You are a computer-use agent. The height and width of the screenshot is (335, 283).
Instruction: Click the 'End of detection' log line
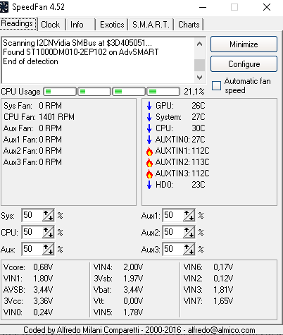click(x=30, y=61)
